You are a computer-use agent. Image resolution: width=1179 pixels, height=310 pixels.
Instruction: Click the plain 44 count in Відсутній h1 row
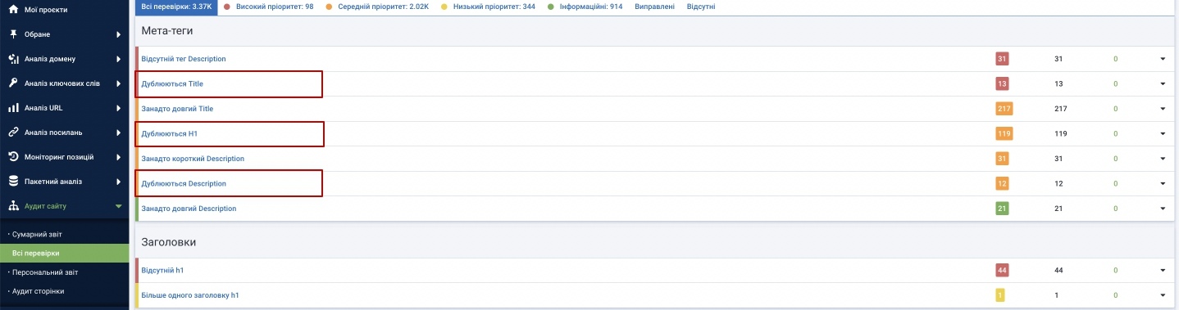point(1058,270)
